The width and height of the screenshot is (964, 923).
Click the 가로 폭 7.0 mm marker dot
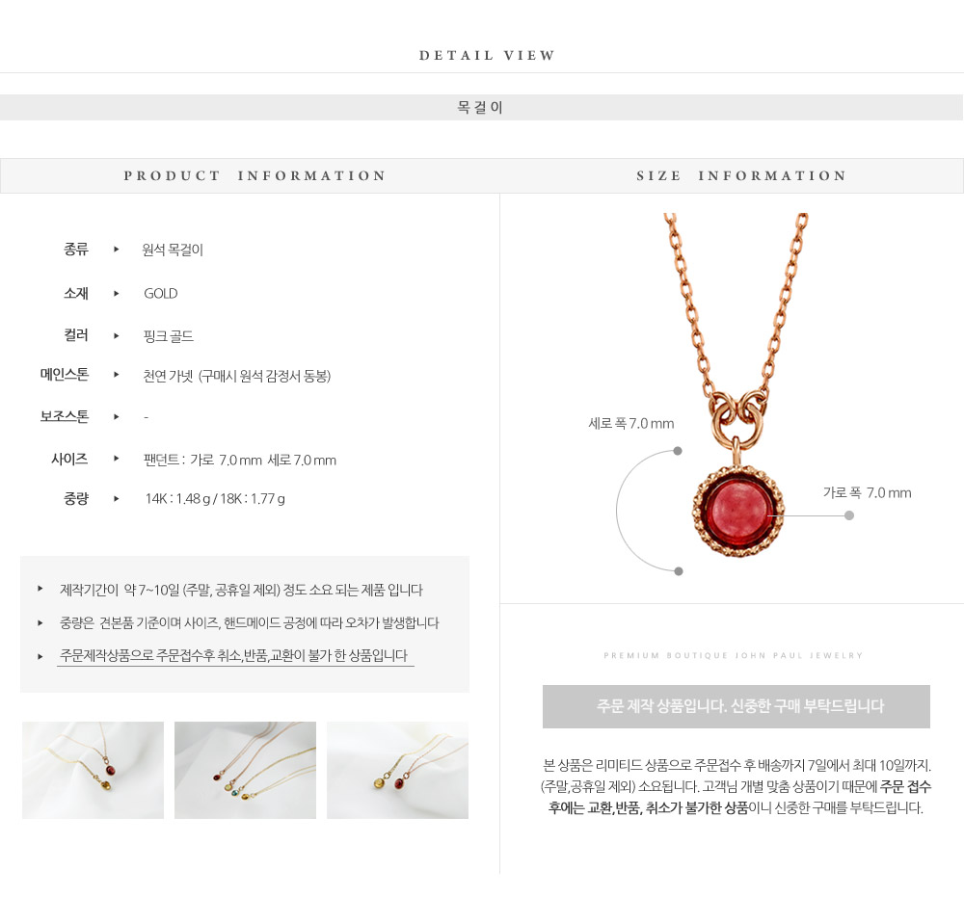click(849, 515)
